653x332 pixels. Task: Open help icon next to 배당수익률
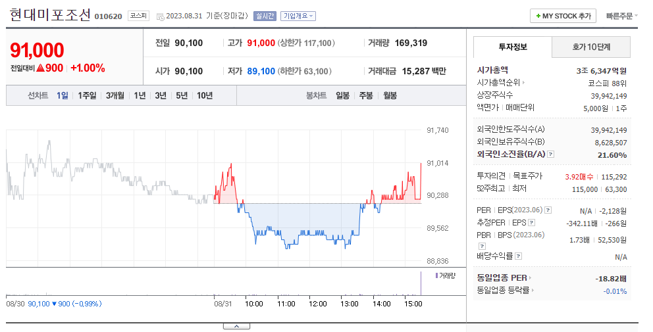[518, 256]
